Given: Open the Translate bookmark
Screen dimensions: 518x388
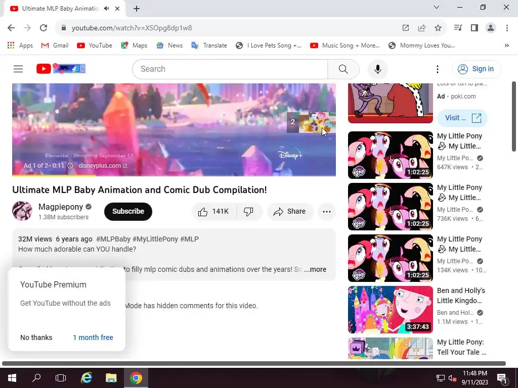Looking at the screenshot, I should [209, 45].
